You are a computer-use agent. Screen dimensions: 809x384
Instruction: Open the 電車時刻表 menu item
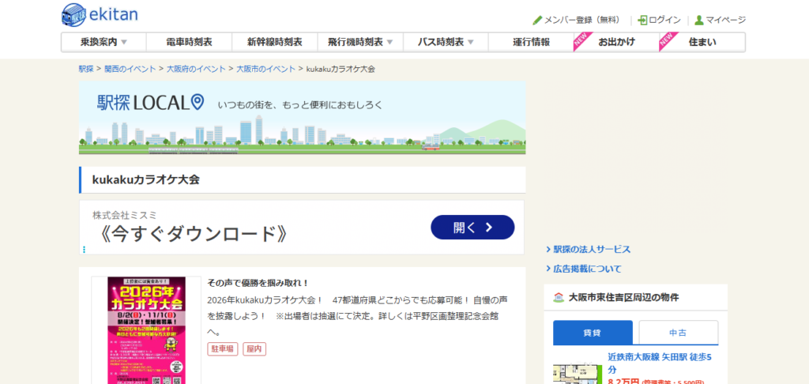pos(189,42)
